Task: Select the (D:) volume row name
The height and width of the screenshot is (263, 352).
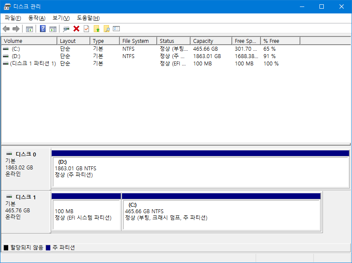Action: coord(16,56)
